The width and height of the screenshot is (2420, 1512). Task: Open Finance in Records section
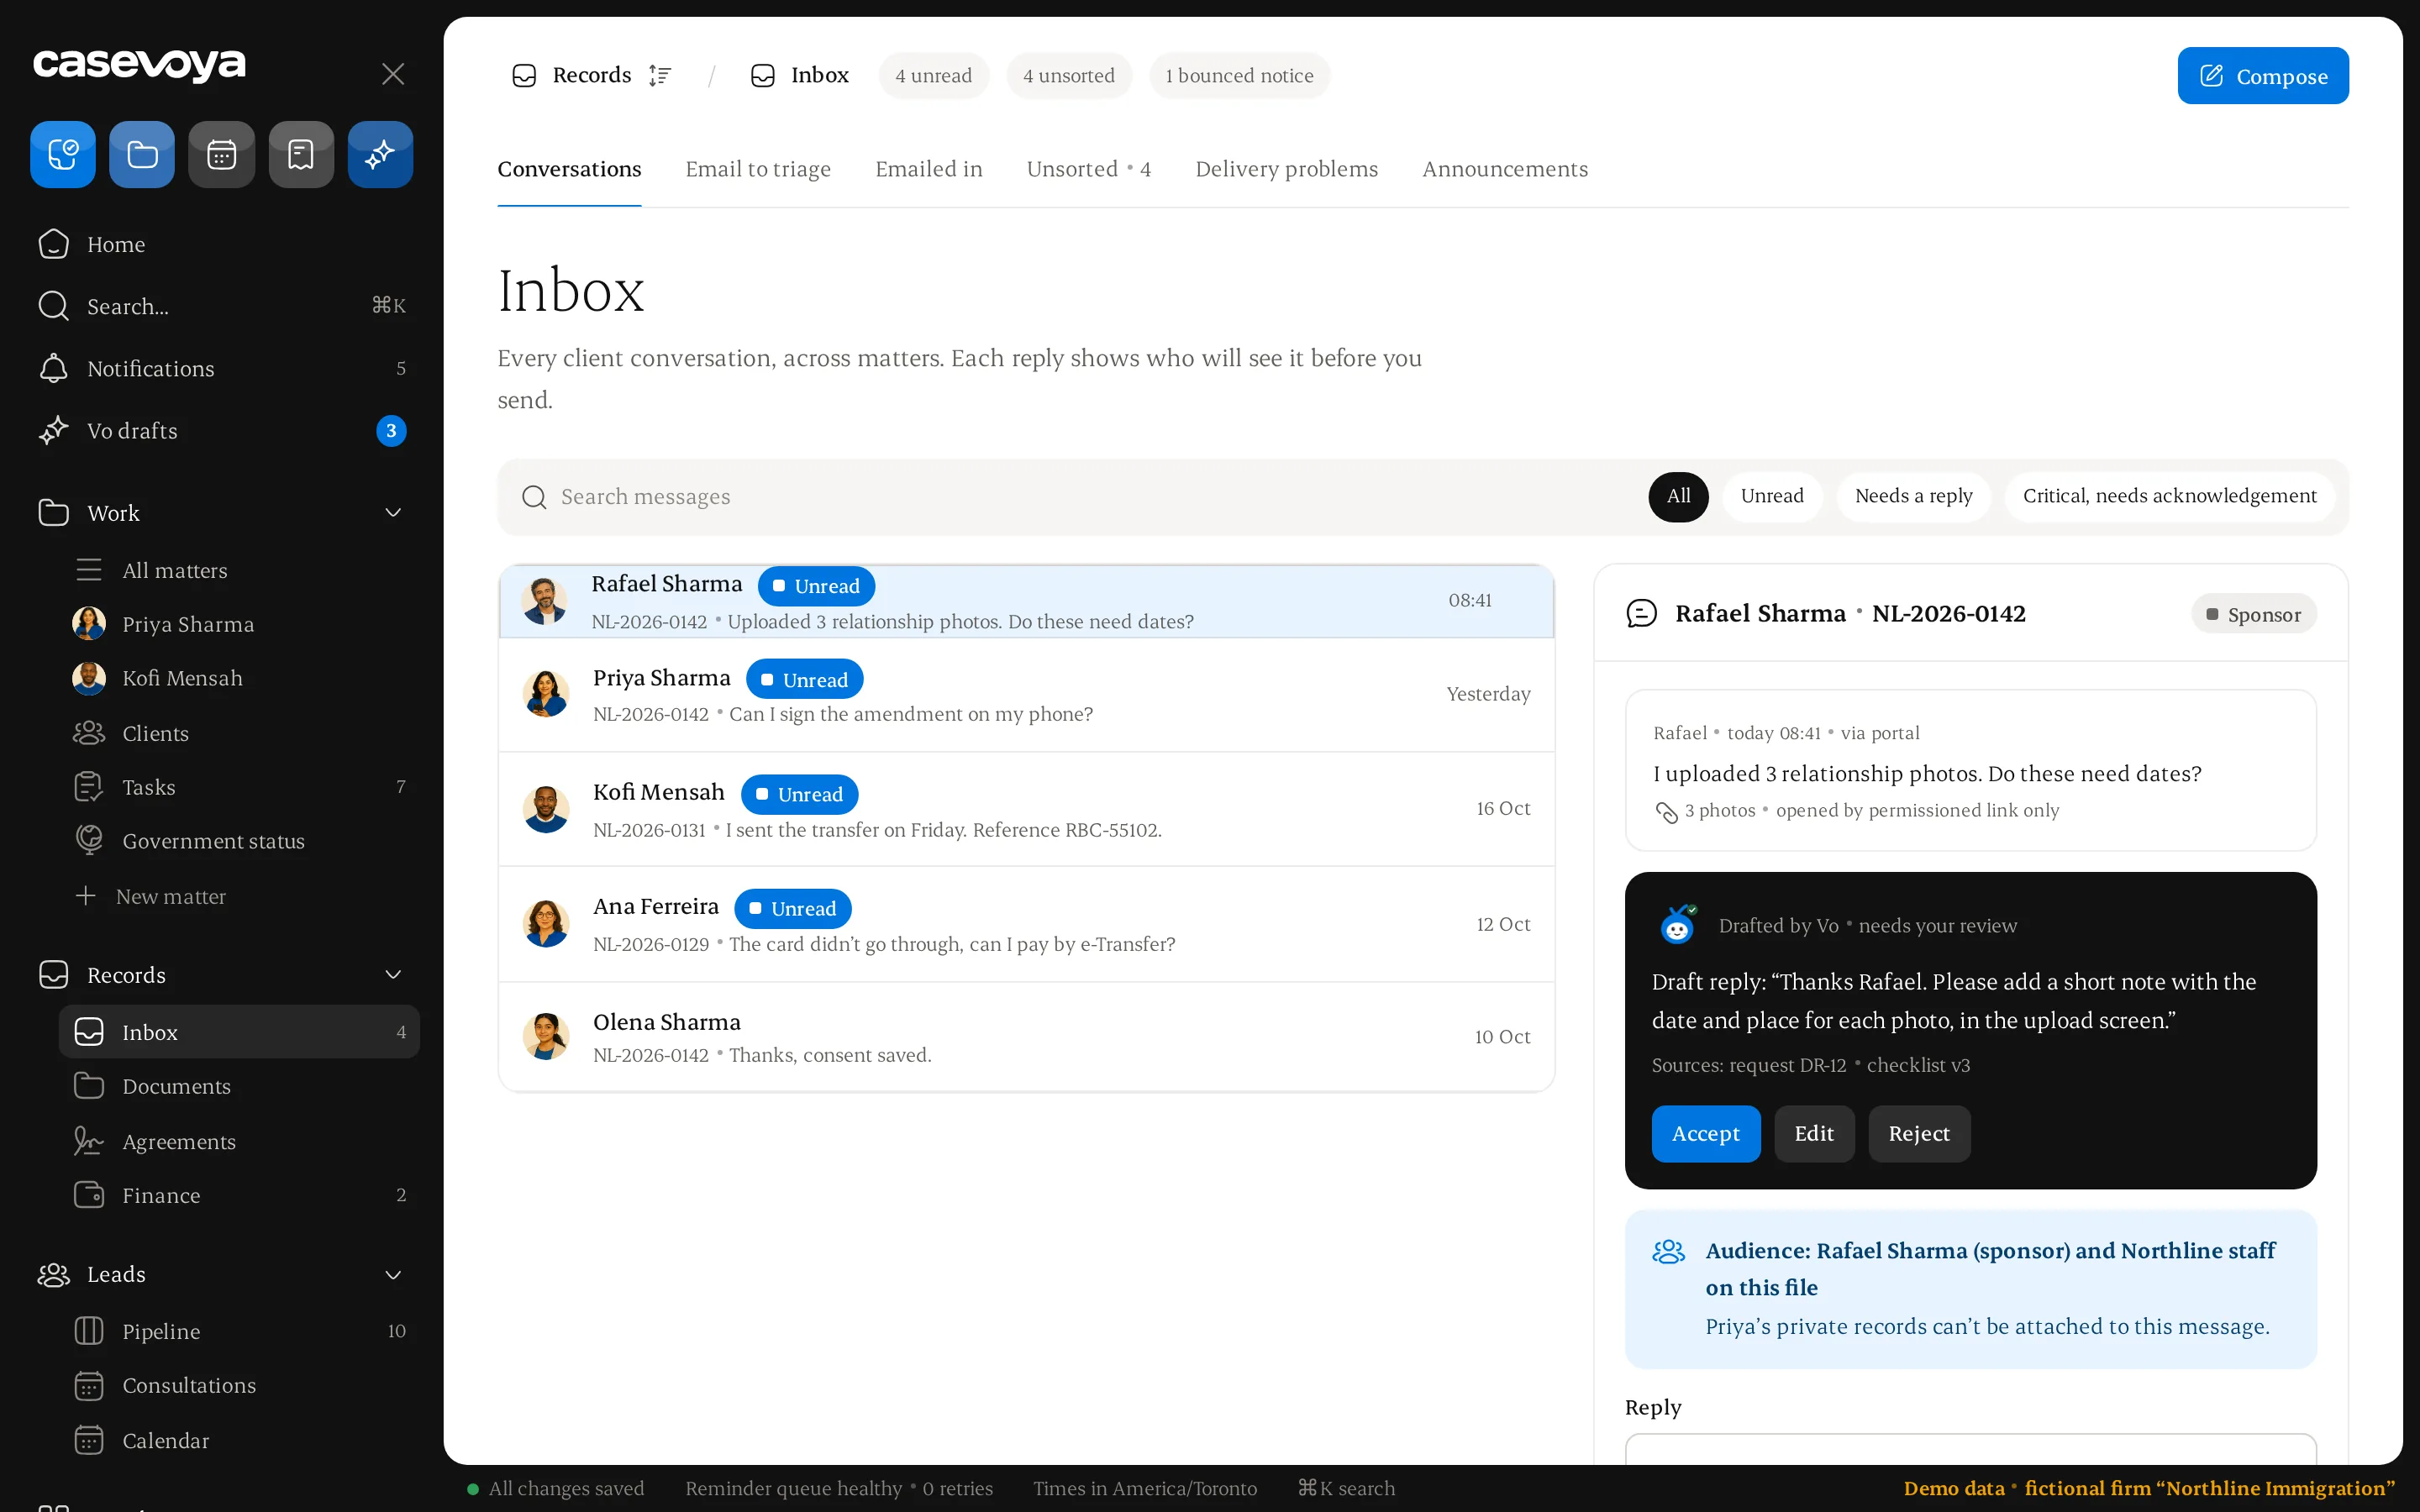[x=240, y=1195]
